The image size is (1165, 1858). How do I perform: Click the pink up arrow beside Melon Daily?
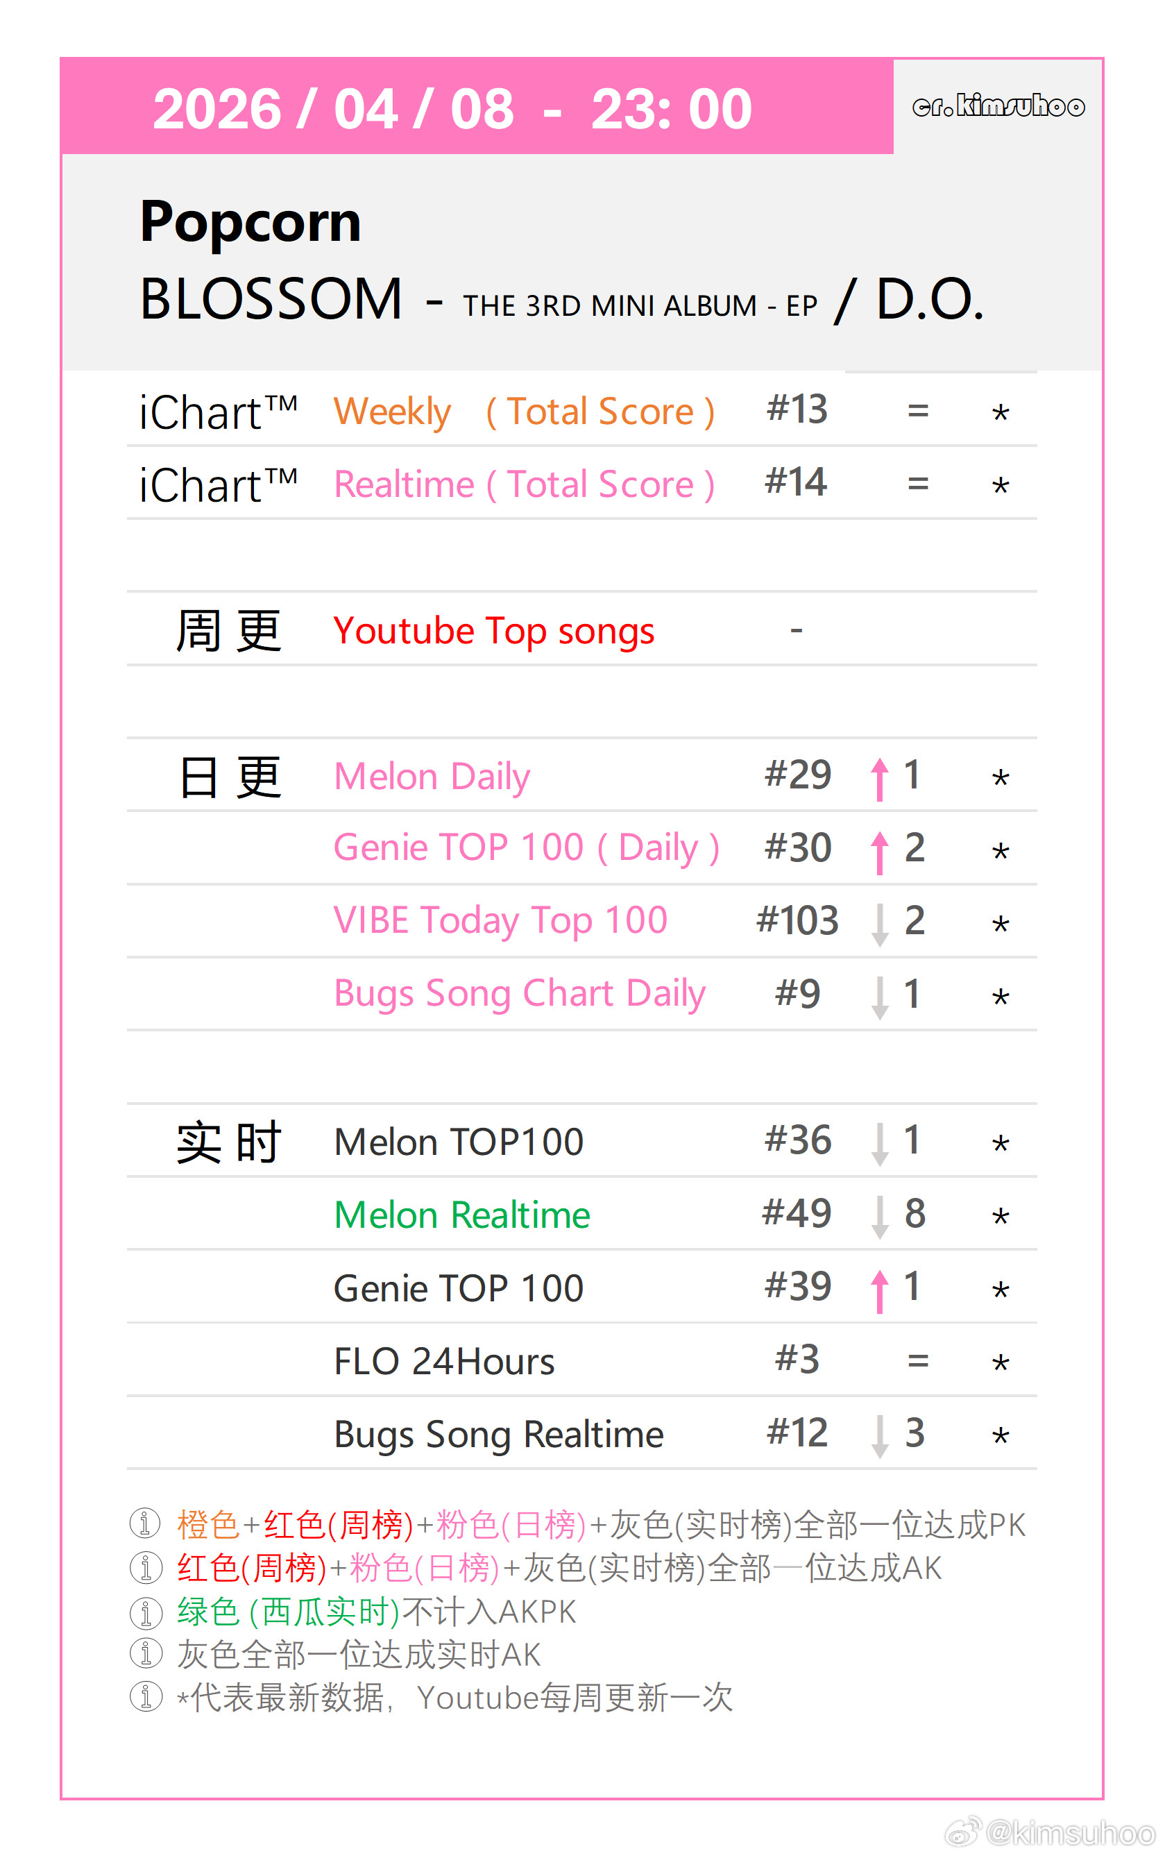tap(879, 778)
